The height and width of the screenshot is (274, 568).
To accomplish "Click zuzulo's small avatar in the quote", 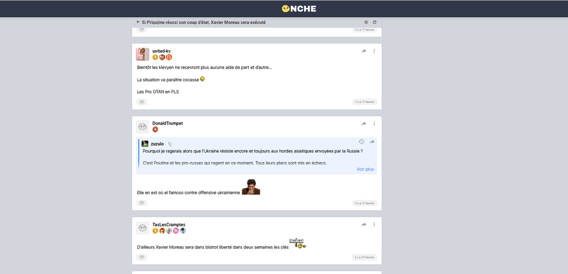I will coord(145,143).
